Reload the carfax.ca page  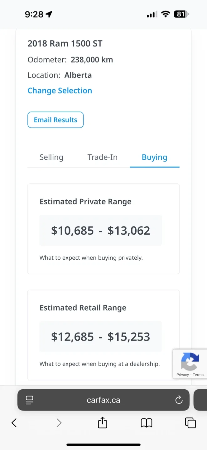point(179,400)
